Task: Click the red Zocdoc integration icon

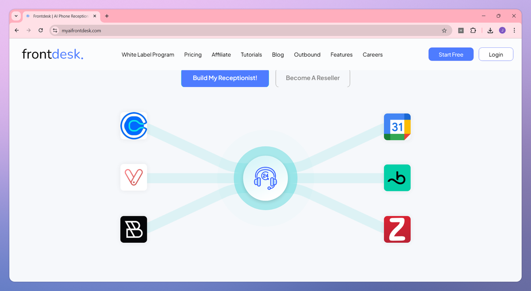Action: click(x=397, y=229)
